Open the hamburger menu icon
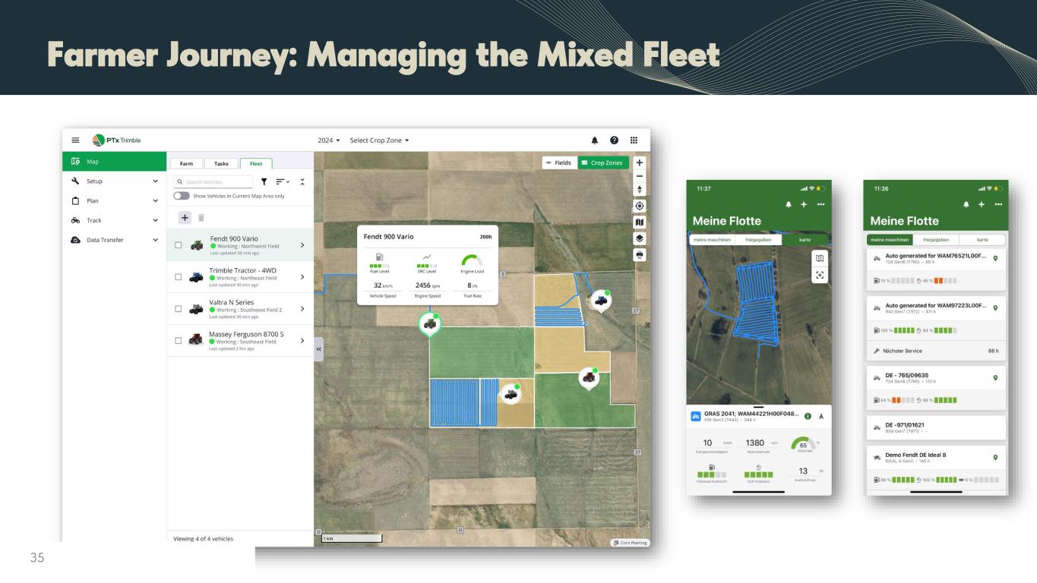The width and height of the screenshot is (1037, 583). (x=75, y=140)
